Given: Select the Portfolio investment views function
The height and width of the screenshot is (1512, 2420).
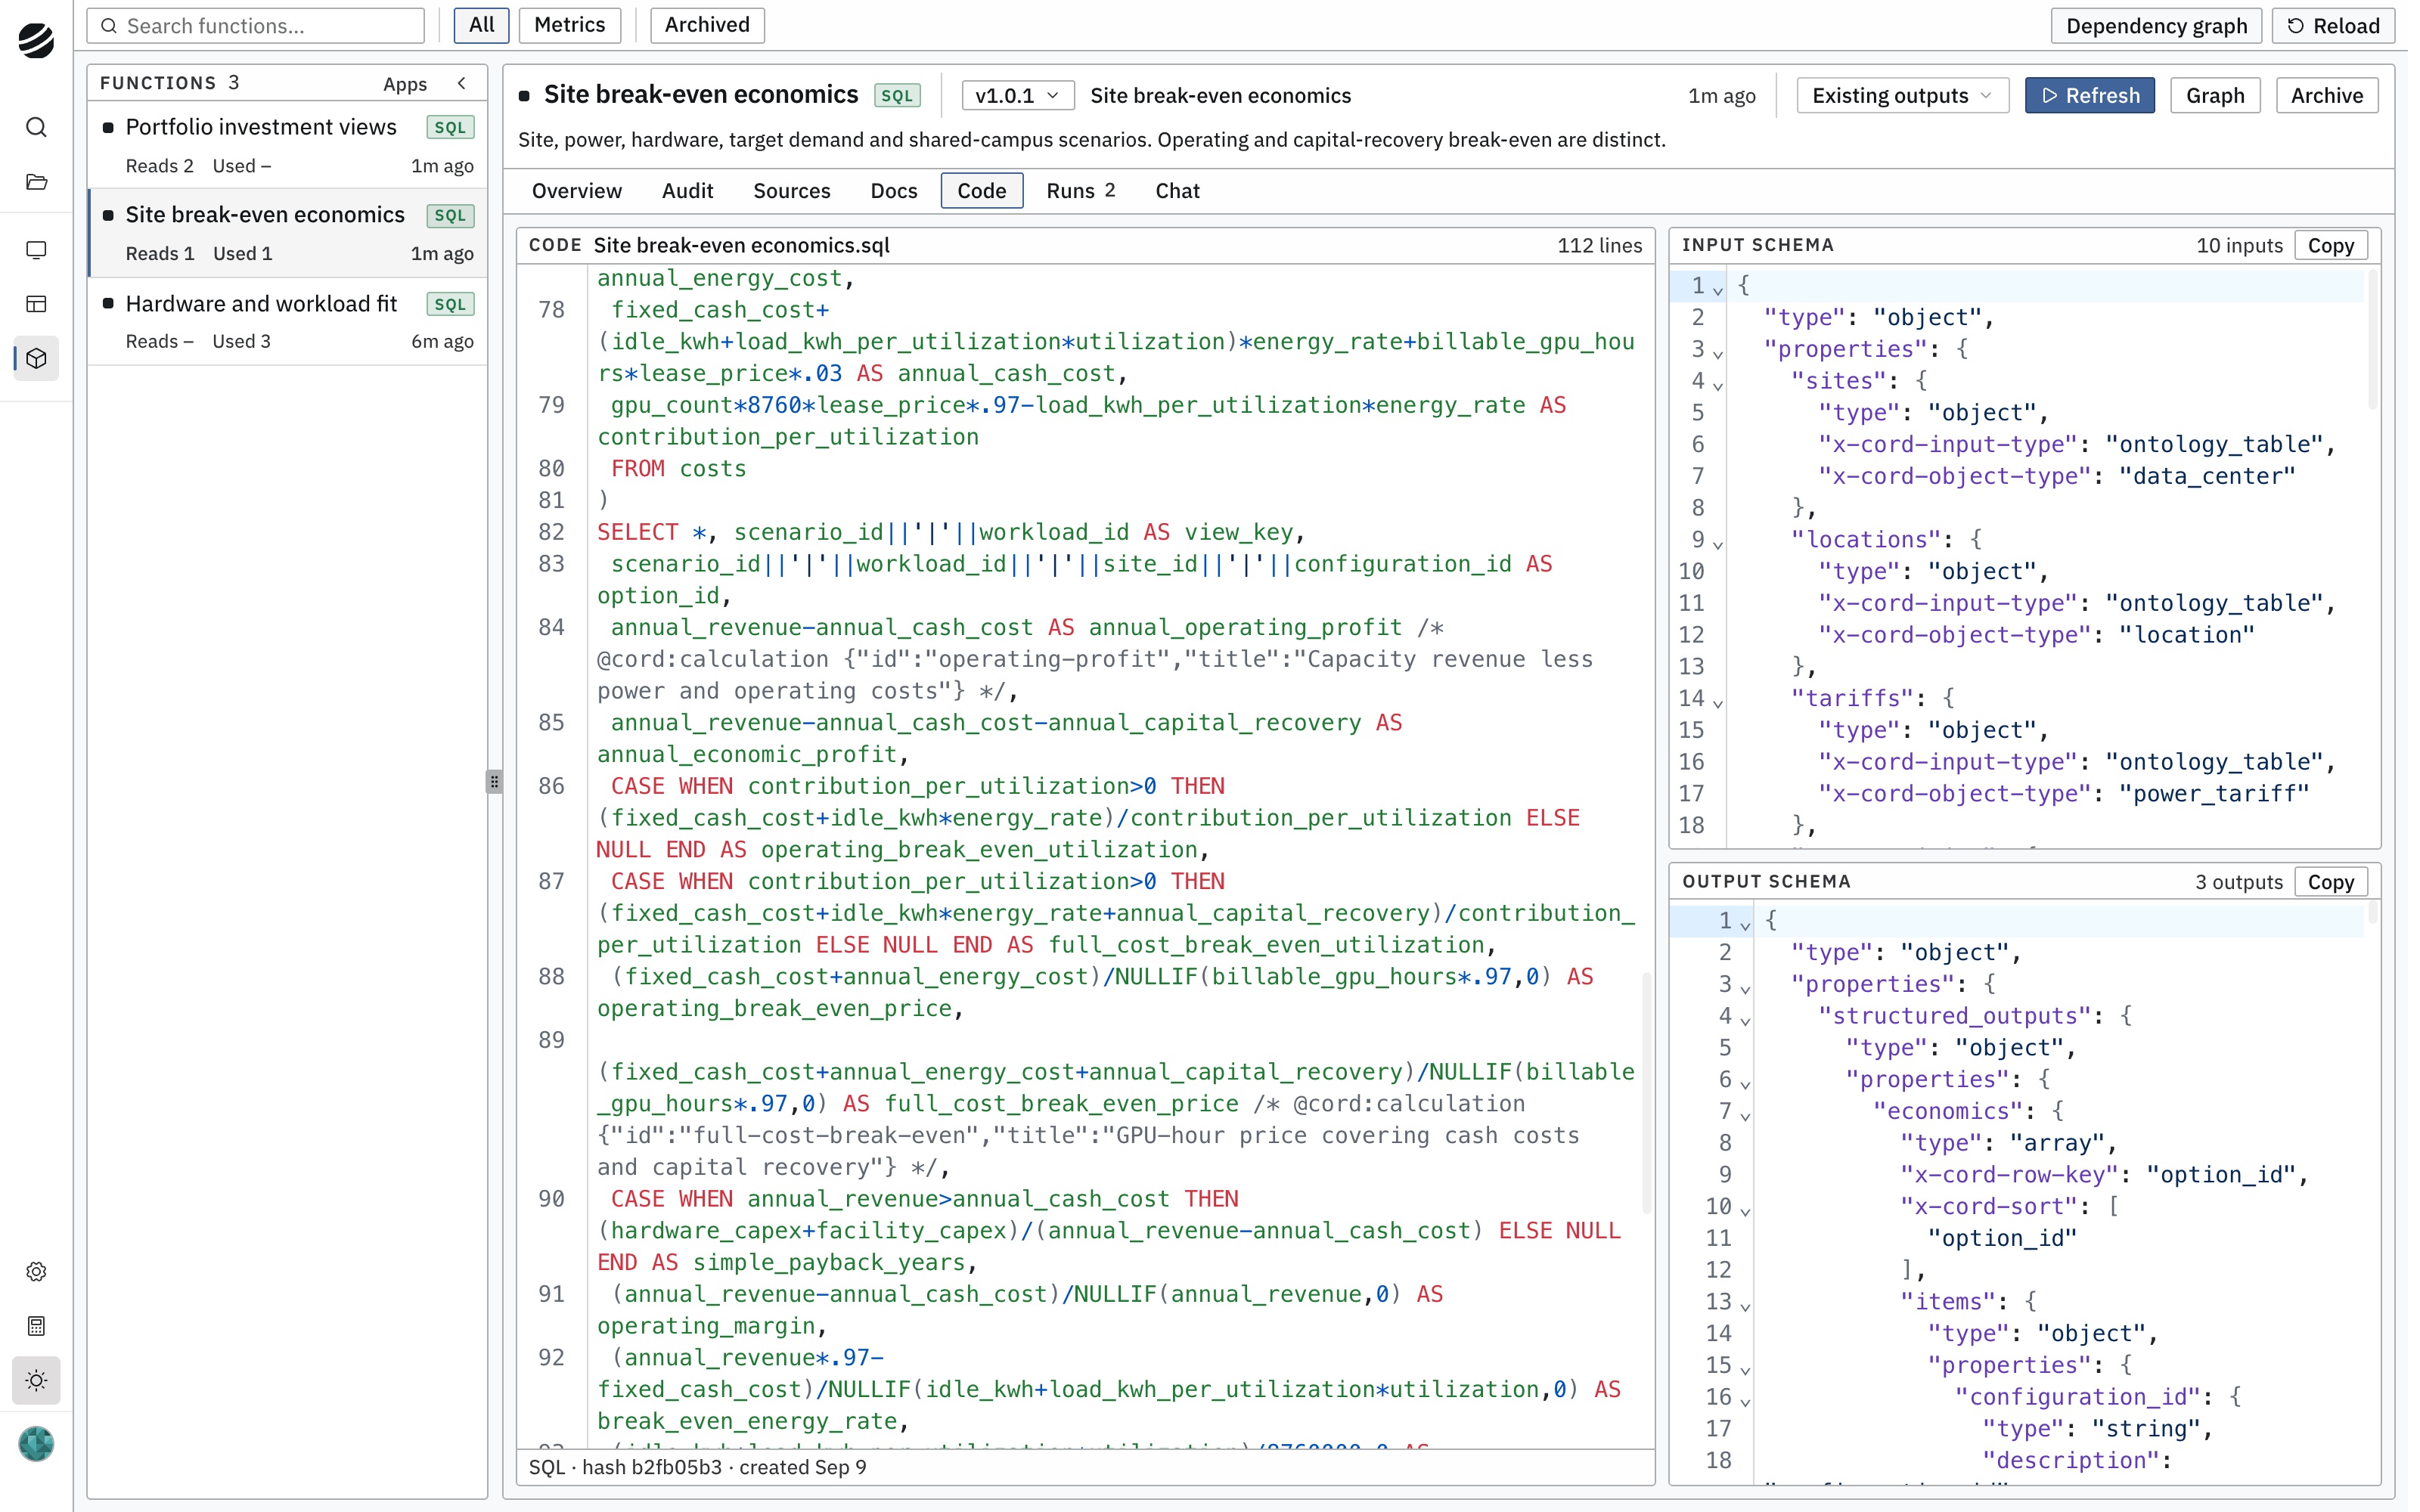Looking at the screenshot, I should point(288,144).
